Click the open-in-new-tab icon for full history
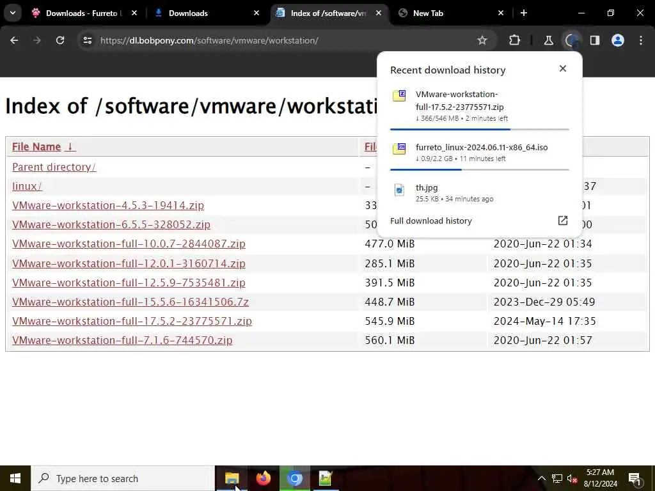Viewport: 655px width, 491px height. [563, 221]
